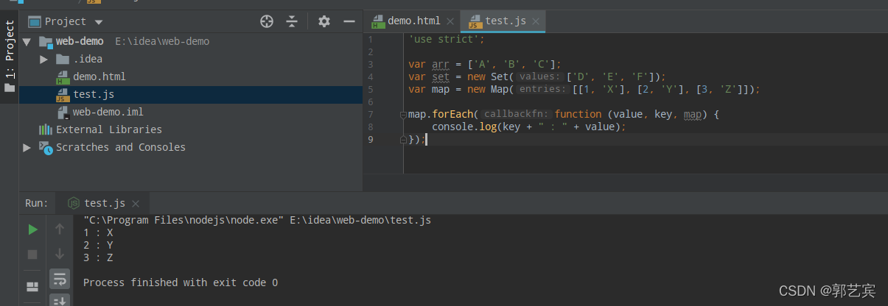Click 'Process finished with exit code 0' text
The image size is (888, 306).
click(181, 282)
